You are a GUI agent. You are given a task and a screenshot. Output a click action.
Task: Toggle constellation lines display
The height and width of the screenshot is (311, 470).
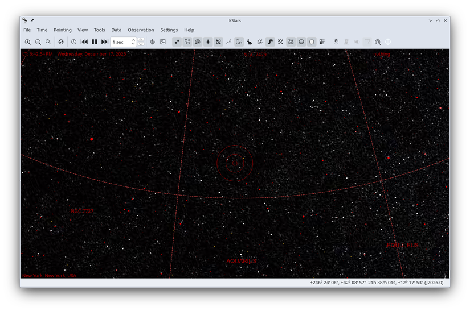[x=228, y=42]
